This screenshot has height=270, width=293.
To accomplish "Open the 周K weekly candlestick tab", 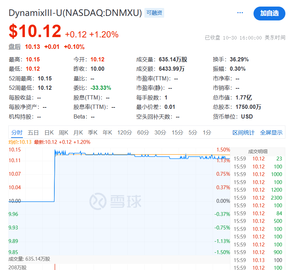I will click(x=64, y=132).
